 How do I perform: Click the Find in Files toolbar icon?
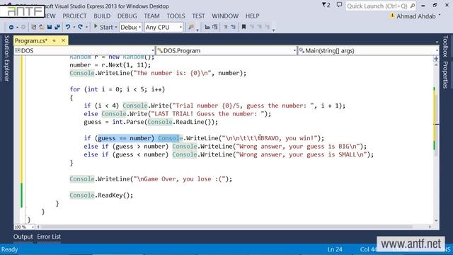[x=191, y=27]
